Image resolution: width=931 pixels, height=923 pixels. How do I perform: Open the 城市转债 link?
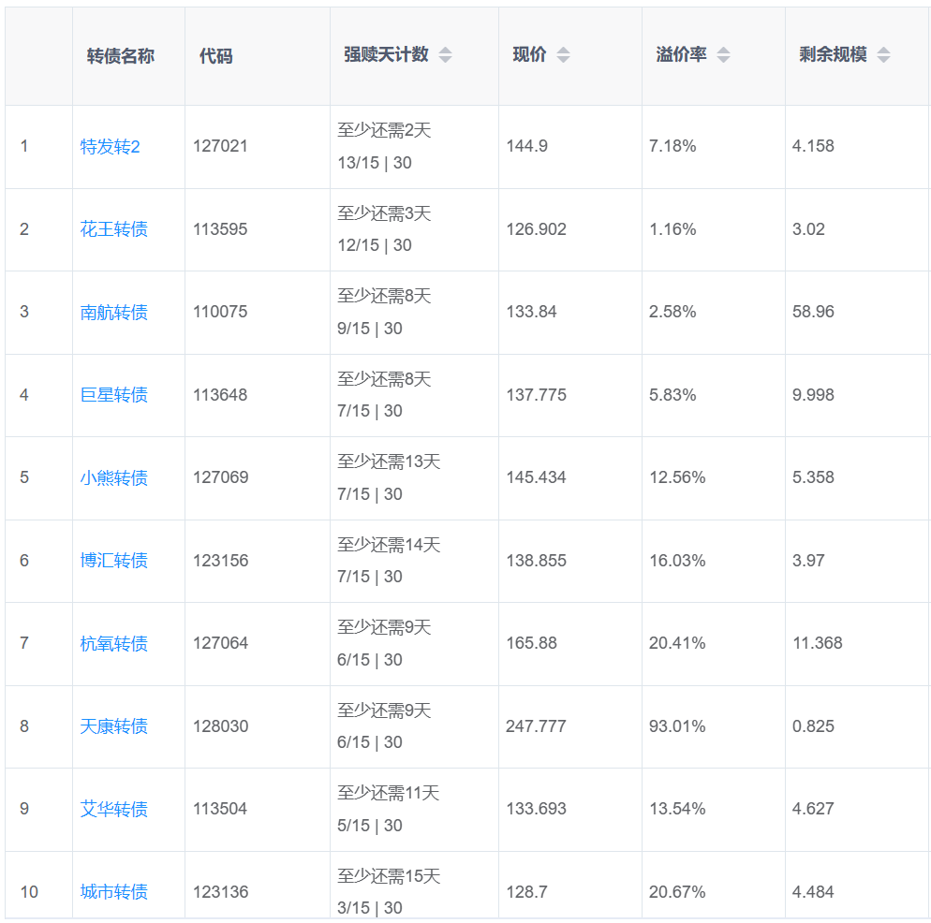[113, 892]
